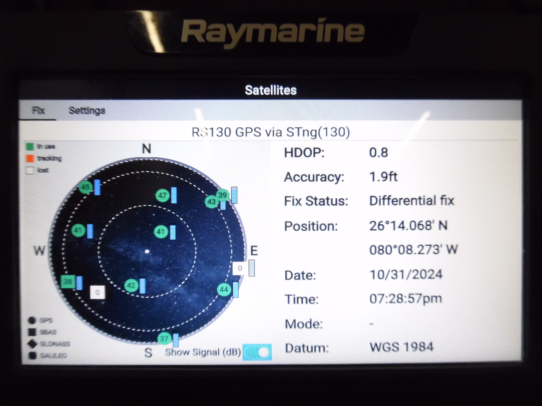This screenshot has height=406, width=542.
Task: Click the latitude 26°14.068' N
Action: point(408,226)
